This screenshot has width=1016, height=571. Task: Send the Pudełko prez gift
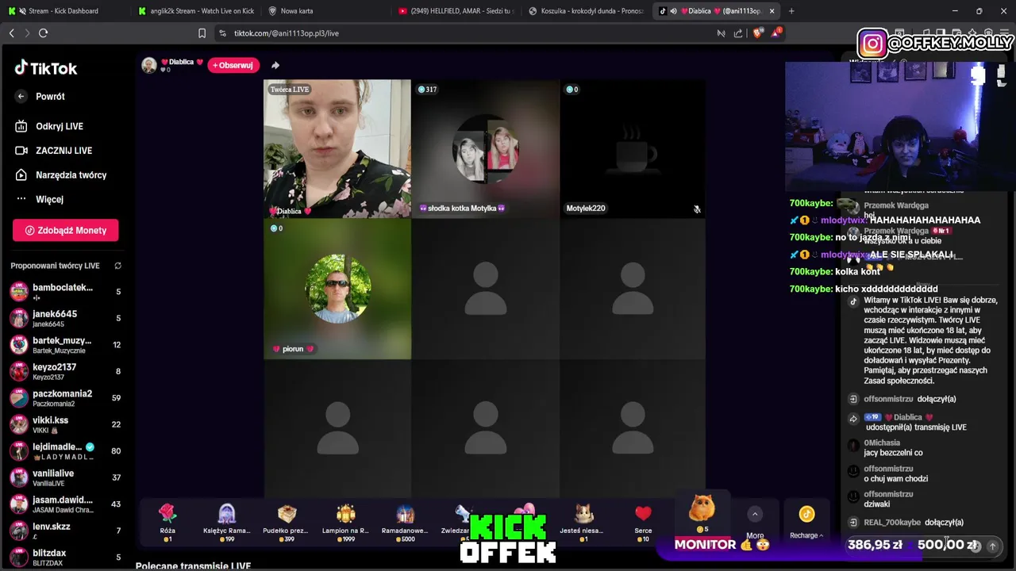point(287,522)
